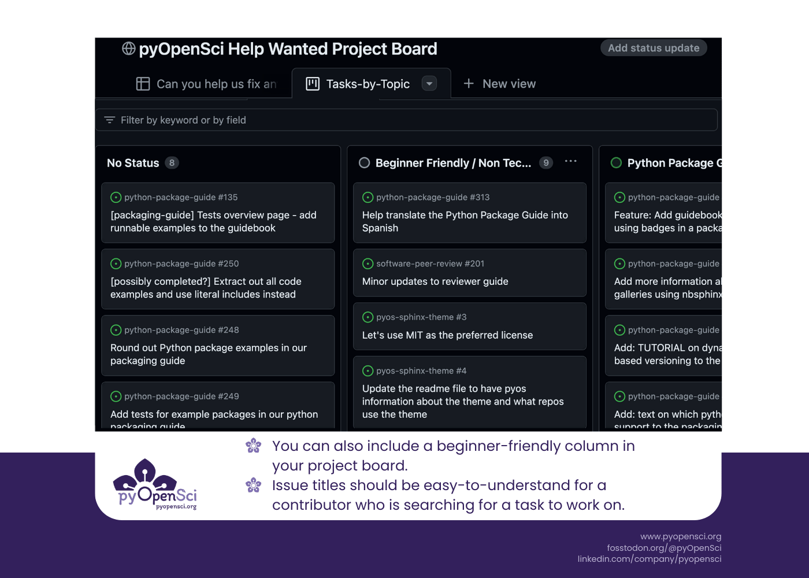Click the pyOpenSci flower logo
Screen dimensions: 809x578
click(155, 484)
